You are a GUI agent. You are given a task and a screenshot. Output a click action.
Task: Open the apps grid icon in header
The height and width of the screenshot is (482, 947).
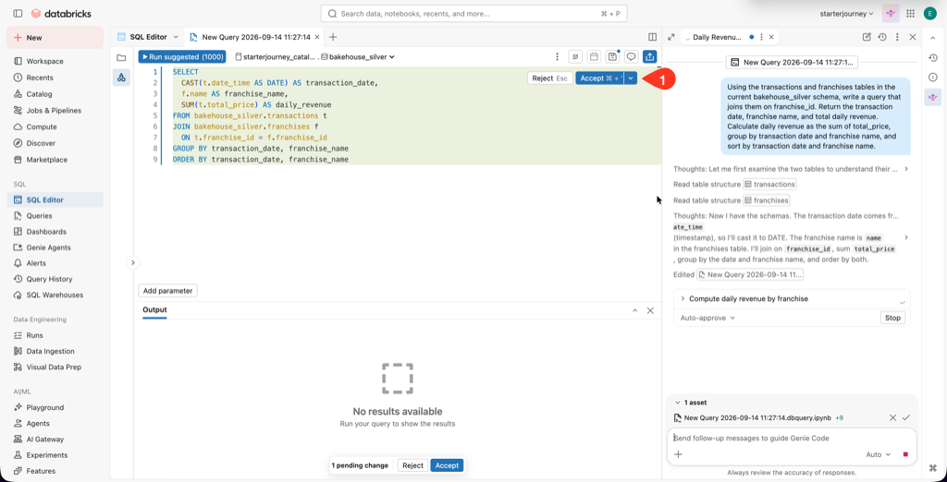click(910, 13)
